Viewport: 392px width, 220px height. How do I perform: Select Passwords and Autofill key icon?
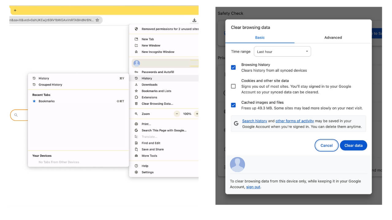(x=136, y=72)
